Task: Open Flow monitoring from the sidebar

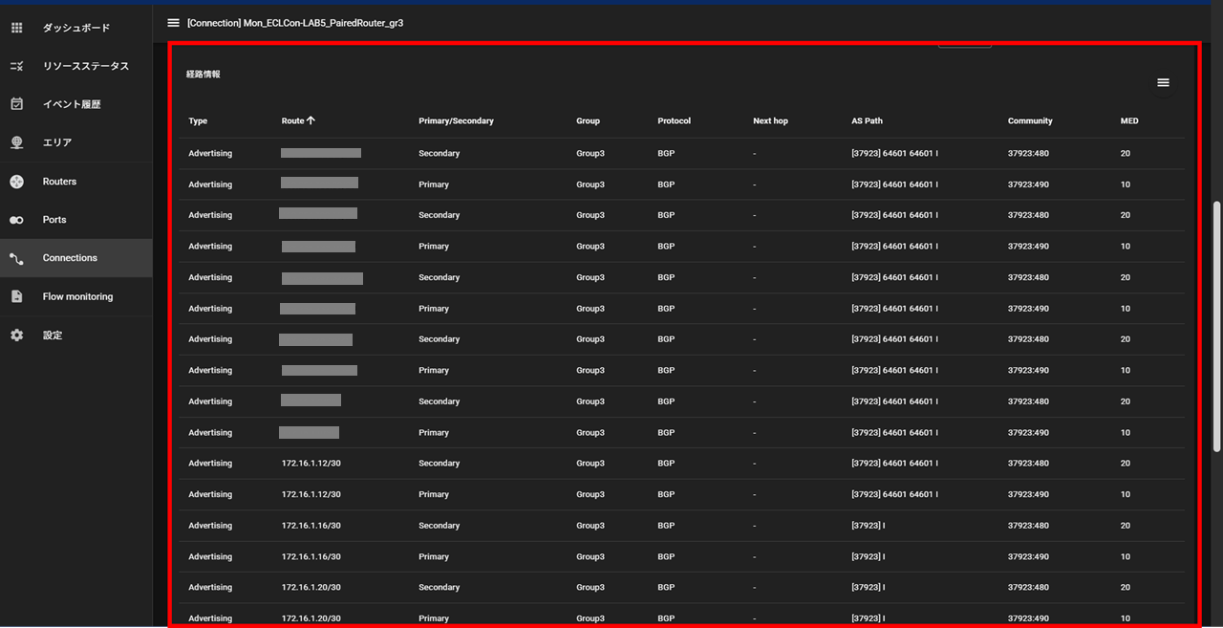Action: coord(15,296)
